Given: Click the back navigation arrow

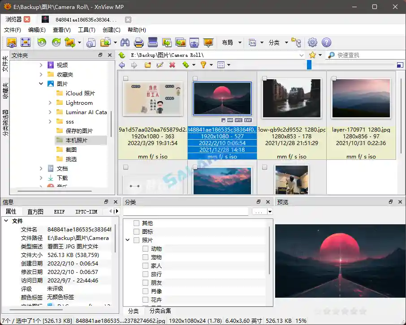Looking at the screenshot, I should 122,64.
